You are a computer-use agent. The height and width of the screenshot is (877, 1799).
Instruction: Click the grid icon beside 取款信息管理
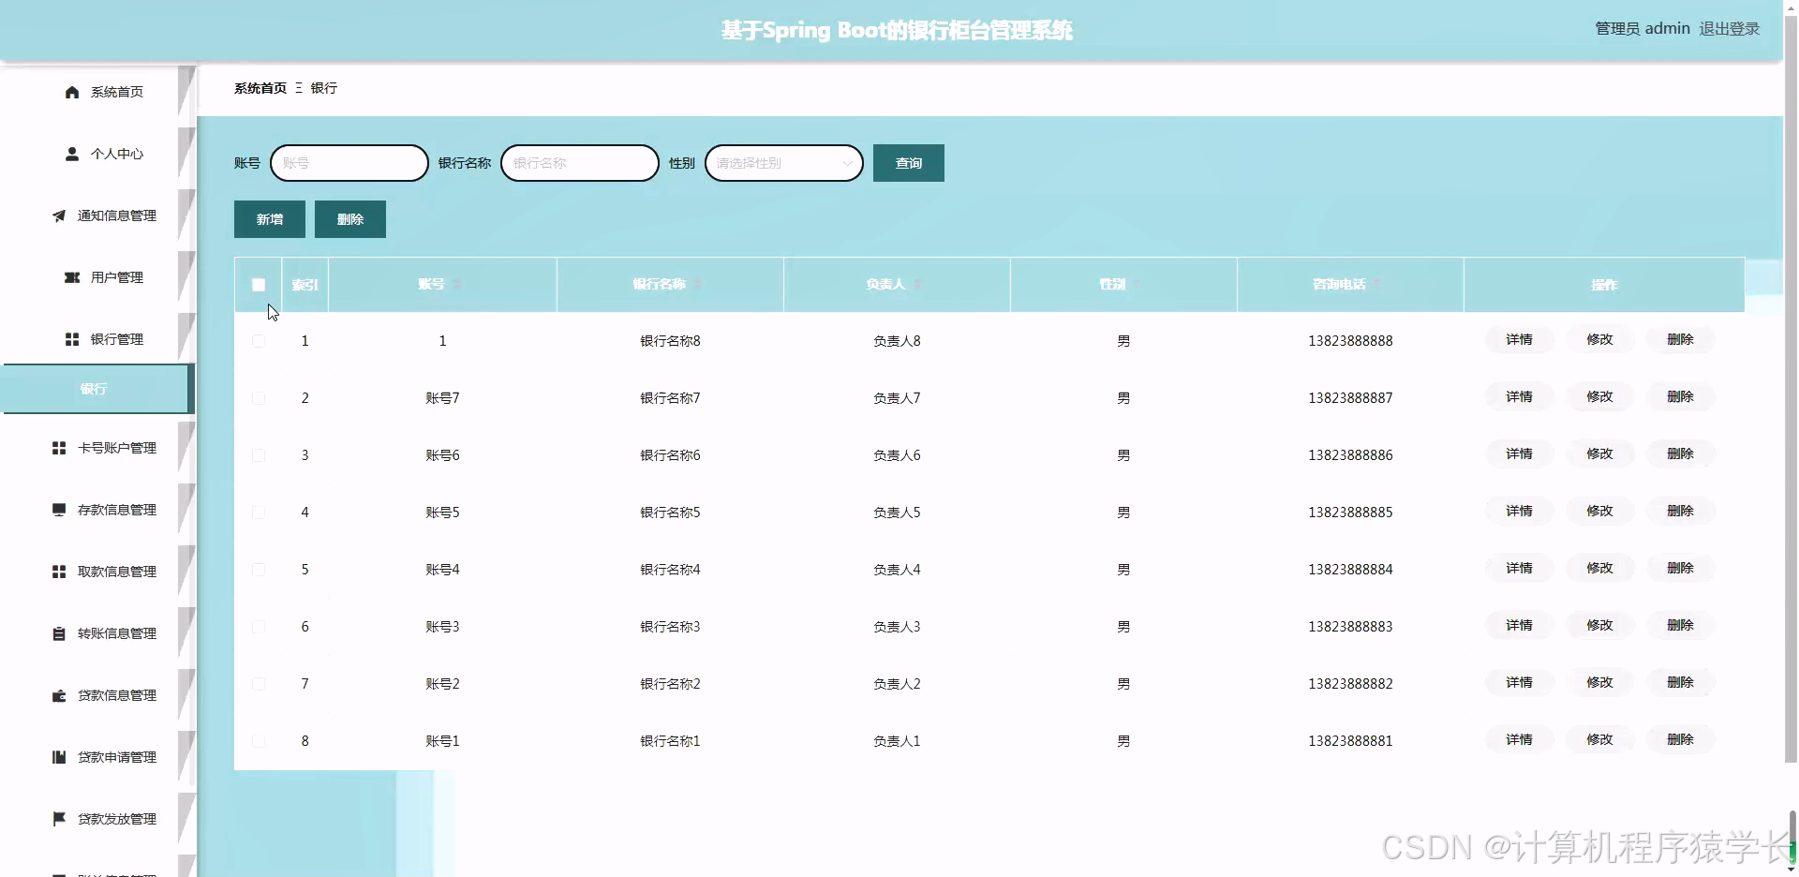pos(59,572)
